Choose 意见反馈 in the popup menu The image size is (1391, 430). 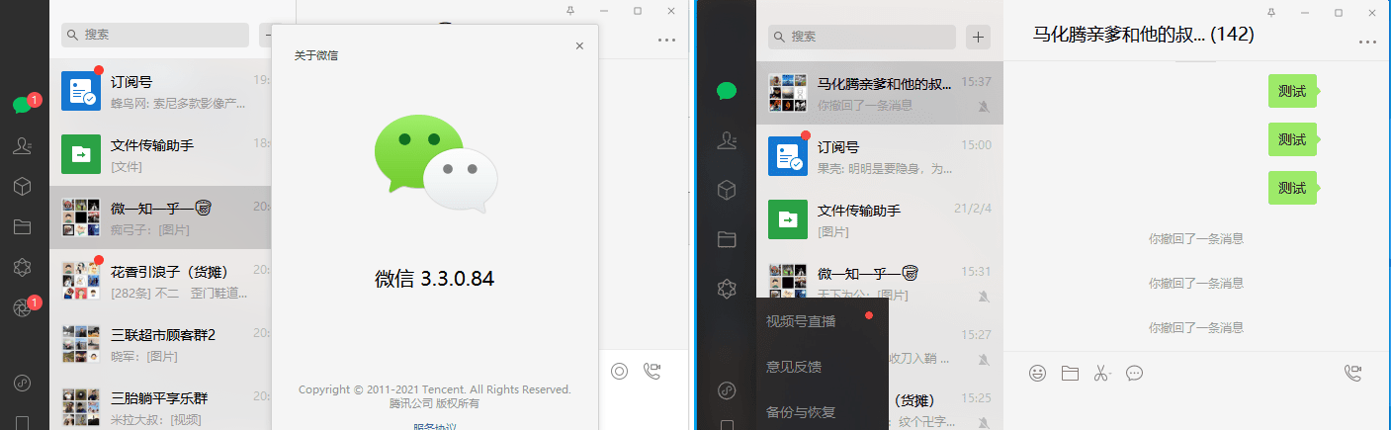point(794,367)
